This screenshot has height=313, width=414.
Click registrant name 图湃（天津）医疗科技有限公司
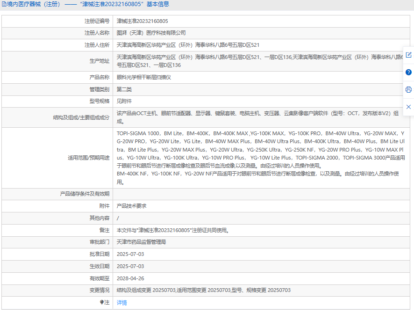[x=151, y=33]
